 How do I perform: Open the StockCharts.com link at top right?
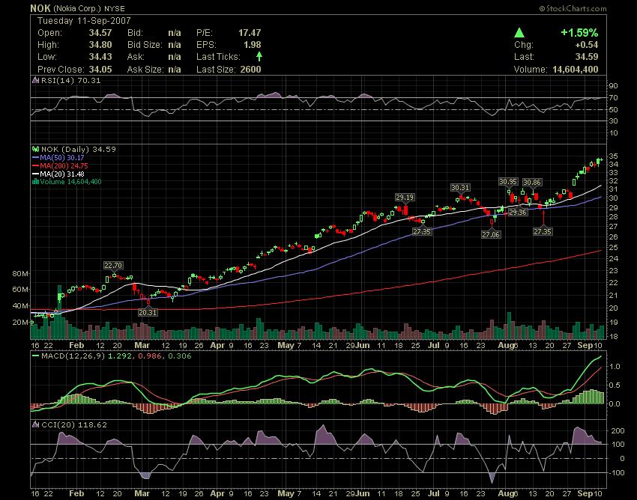pos(573,8)
